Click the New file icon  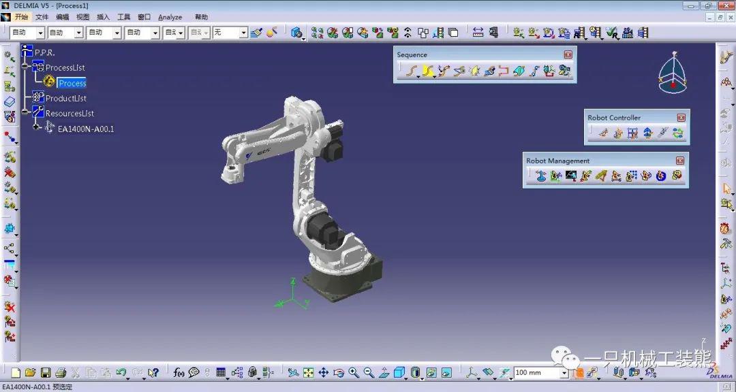pos(16,373)
